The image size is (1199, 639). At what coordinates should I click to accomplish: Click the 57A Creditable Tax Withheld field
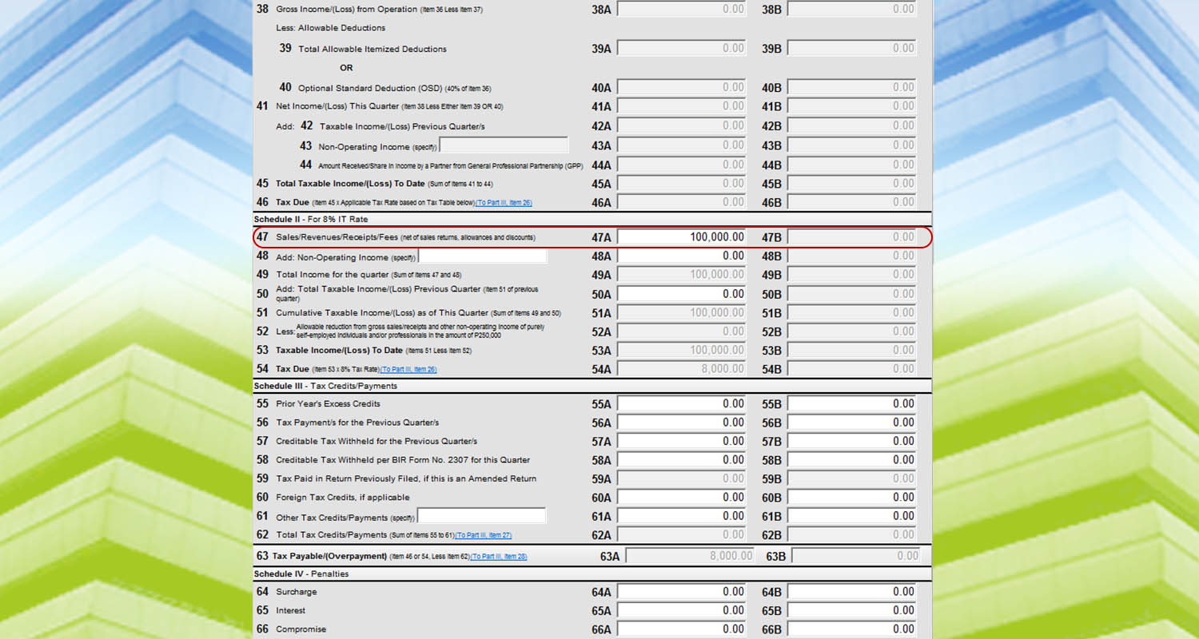(682, 441)
